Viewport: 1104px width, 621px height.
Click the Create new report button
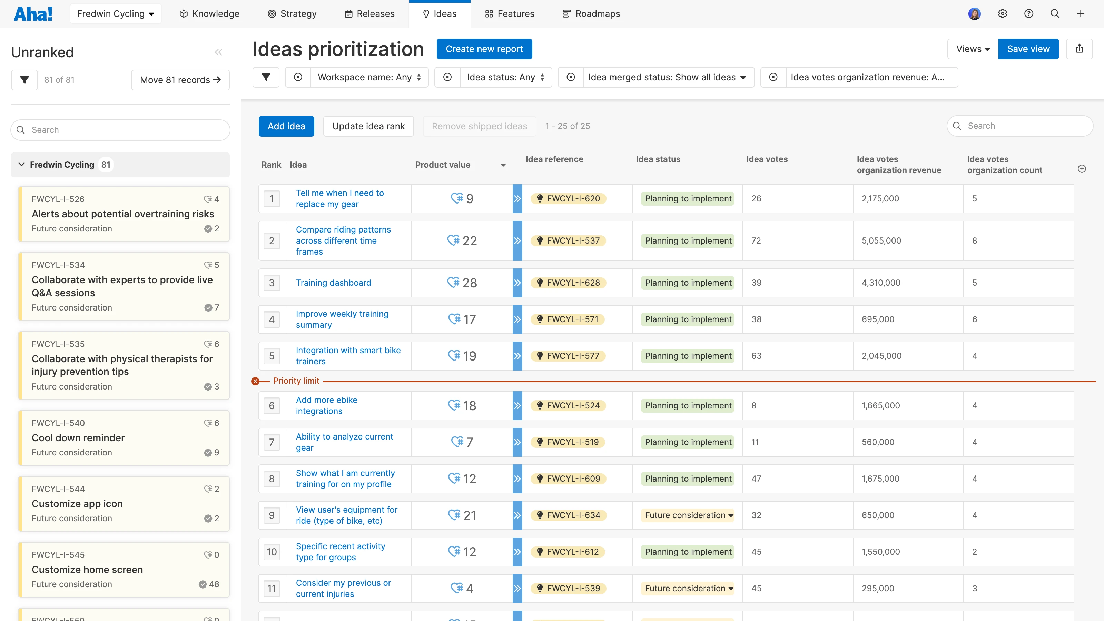[484, 49]
